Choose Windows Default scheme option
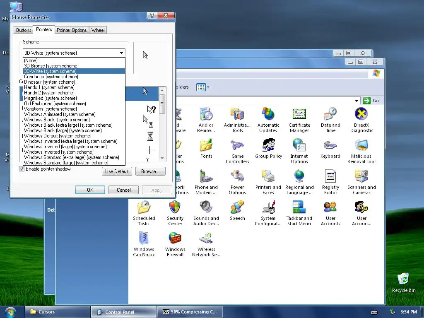Viewport: 424px width, 318px height. coord(74,136)
